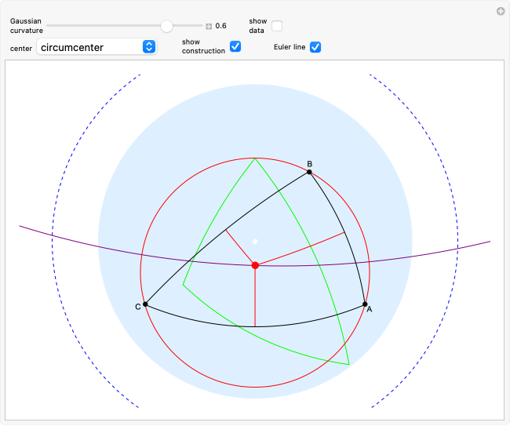Click the red circumcenter point

pos(255,265)
